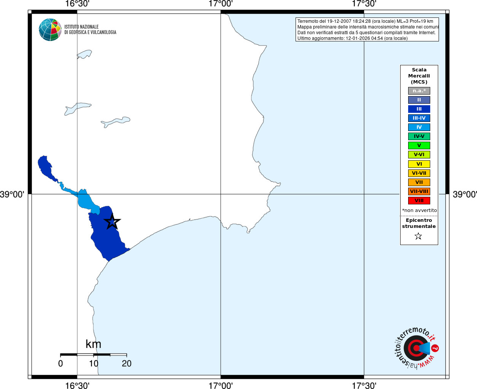Click the III-IV legend swatch
Image resolution: width=477 pixels, height=389 pixels.
click(419, 118)
